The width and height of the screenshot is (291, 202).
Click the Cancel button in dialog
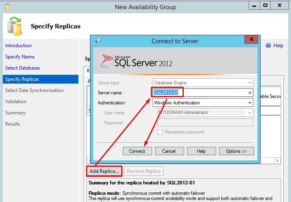169,151
